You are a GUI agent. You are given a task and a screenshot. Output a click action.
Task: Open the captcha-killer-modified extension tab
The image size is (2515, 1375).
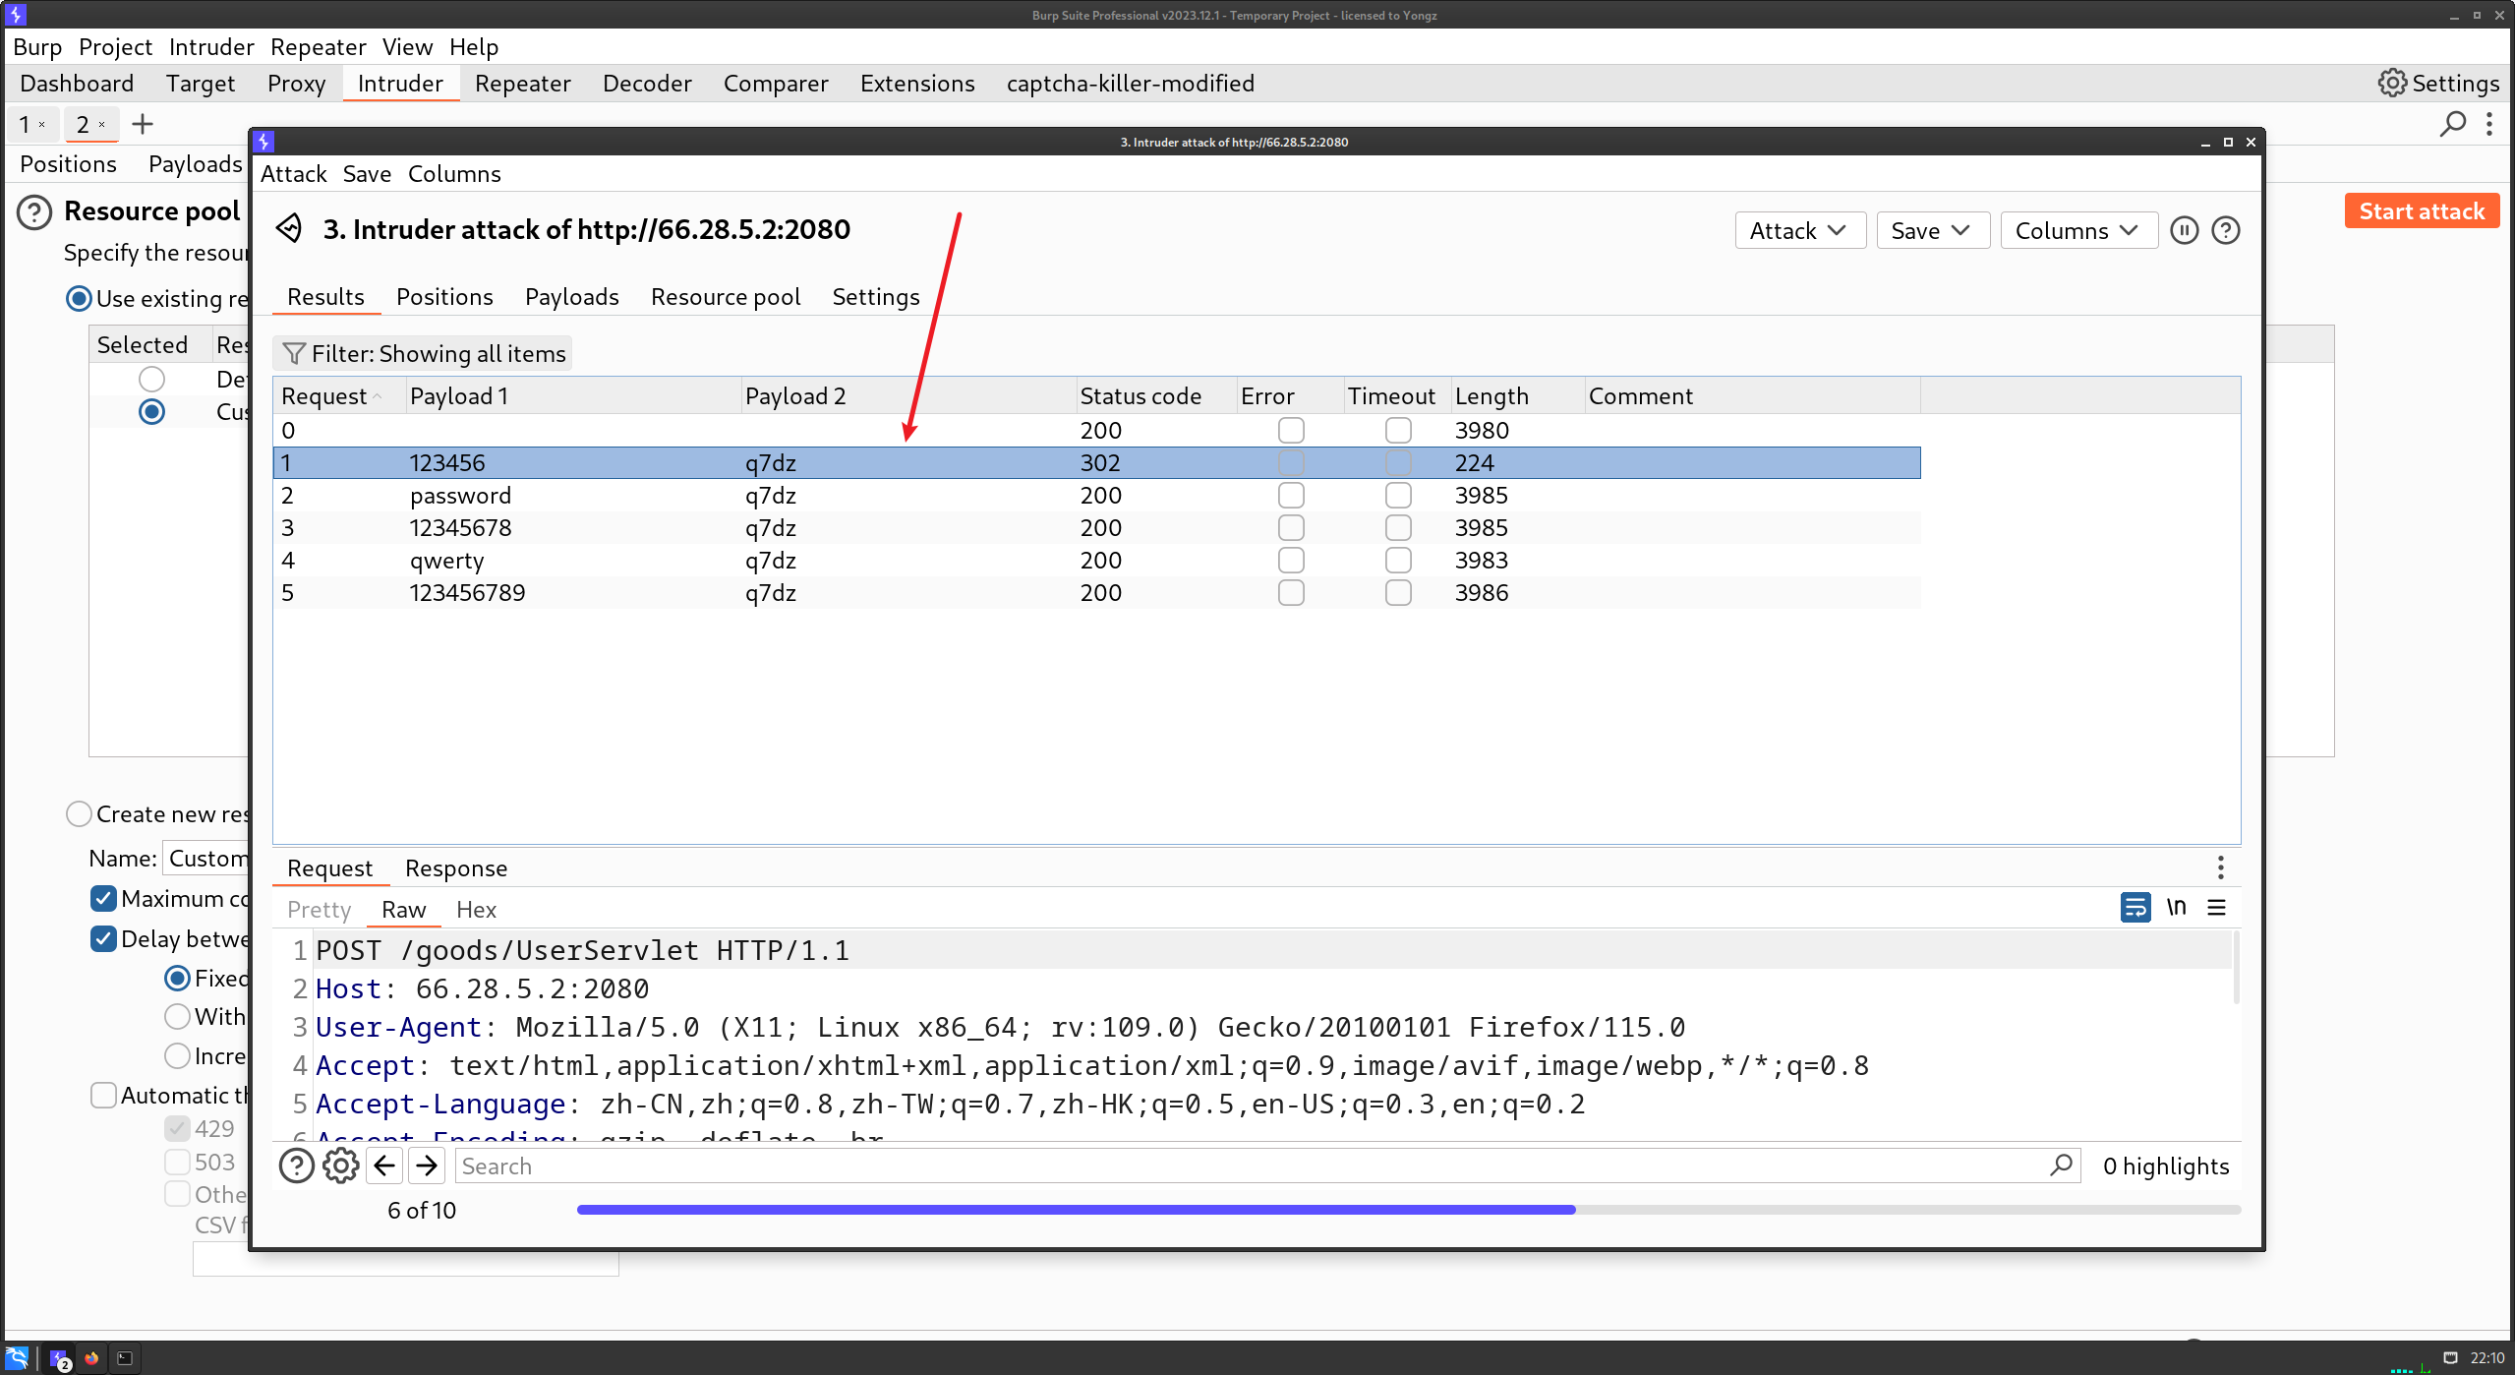(x=1131, y=83)
